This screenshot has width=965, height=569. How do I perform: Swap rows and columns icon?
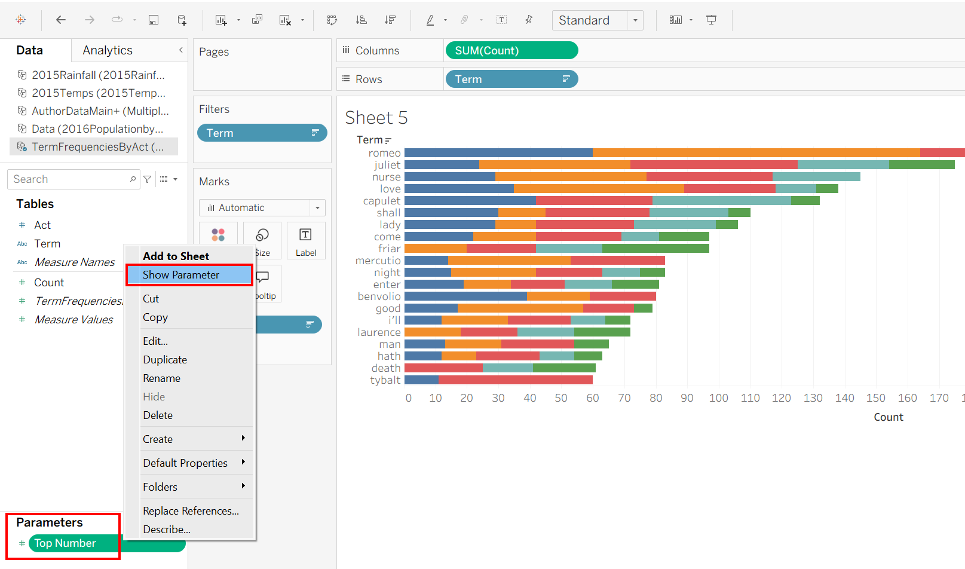tap(332, 20)
